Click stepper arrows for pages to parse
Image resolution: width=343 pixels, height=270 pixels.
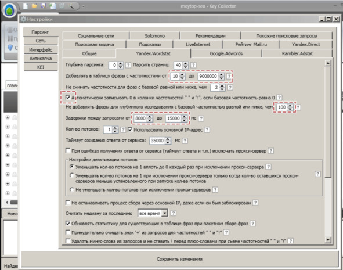click(x=186, y=65)
